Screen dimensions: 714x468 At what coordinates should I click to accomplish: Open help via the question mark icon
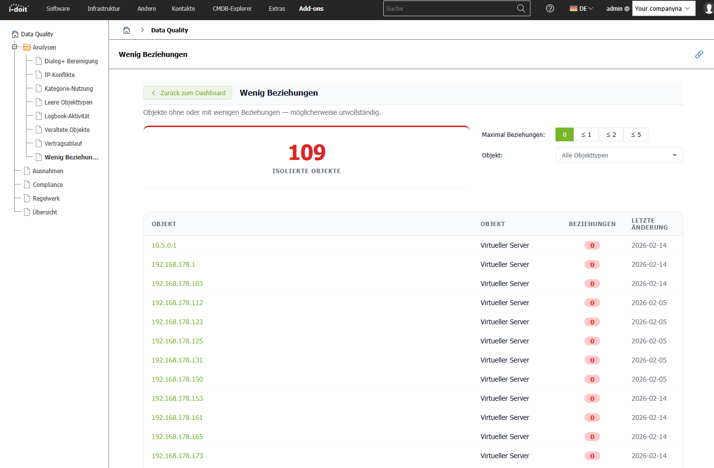tap(550, 8)
